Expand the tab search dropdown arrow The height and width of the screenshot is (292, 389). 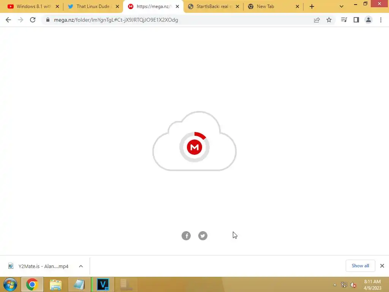coord(342,7)
